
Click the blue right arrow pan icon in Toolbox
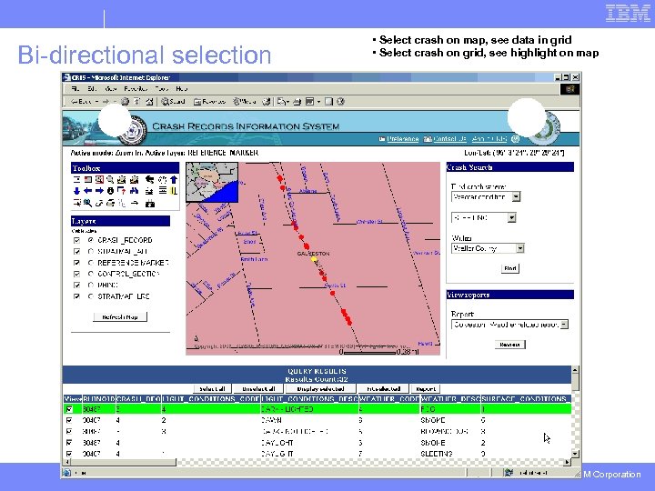coord(99,191)
